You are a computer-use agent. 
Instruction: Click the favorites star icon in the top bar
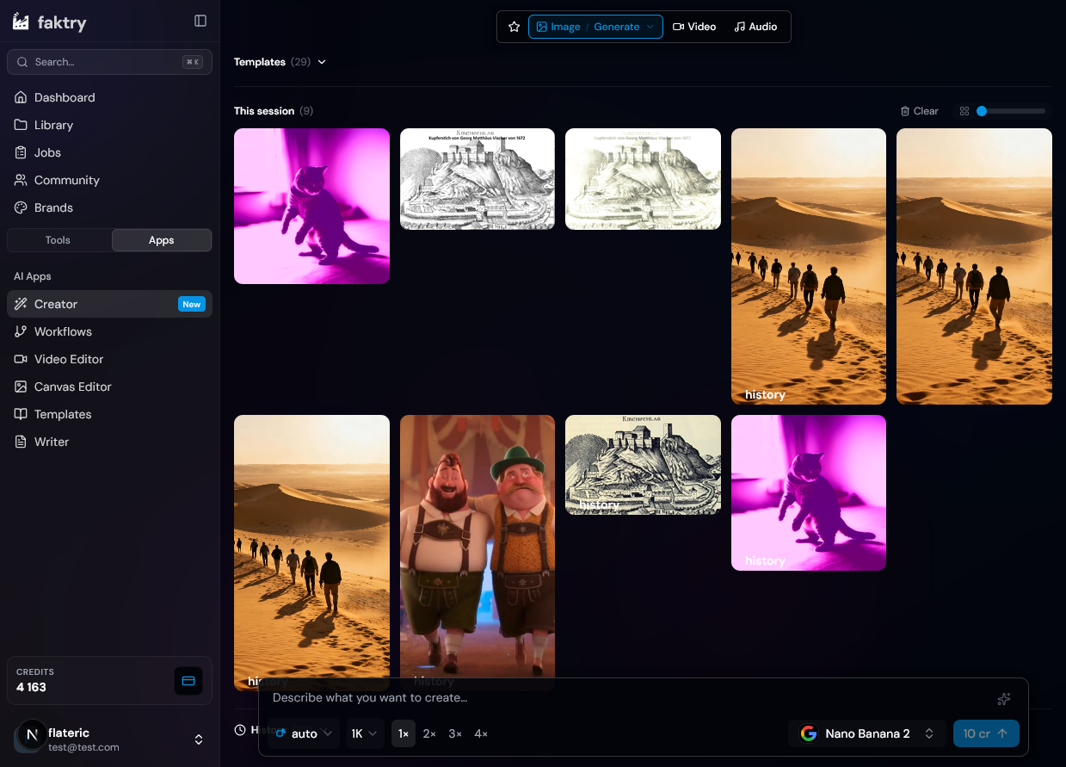[515, 27]
